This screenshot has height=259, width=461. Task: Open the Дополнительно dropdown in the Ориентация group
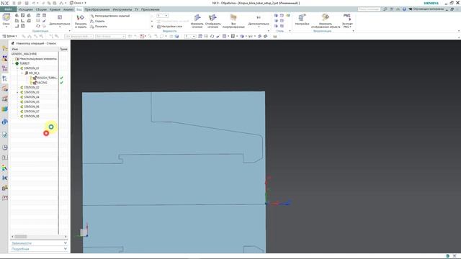[60, 21]
